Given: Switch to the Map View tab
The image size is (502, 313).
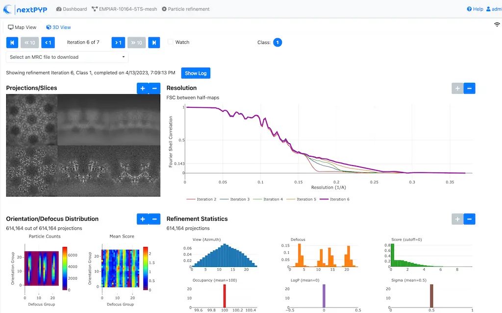Looking at the screenshot, I should coord(23,27).
